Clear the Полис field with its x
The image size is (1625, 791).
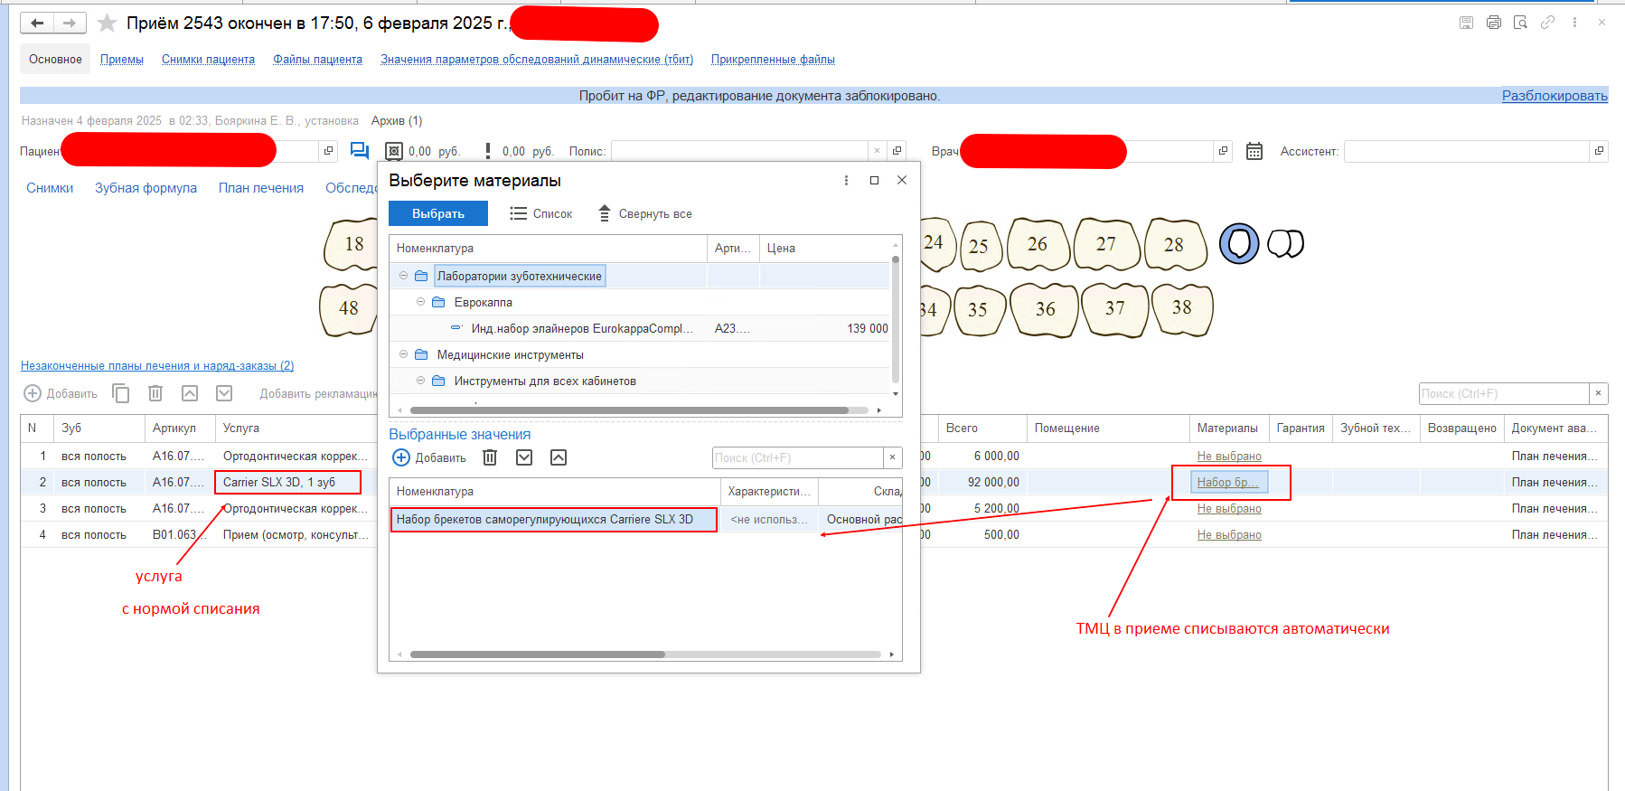tap(877, 151)
